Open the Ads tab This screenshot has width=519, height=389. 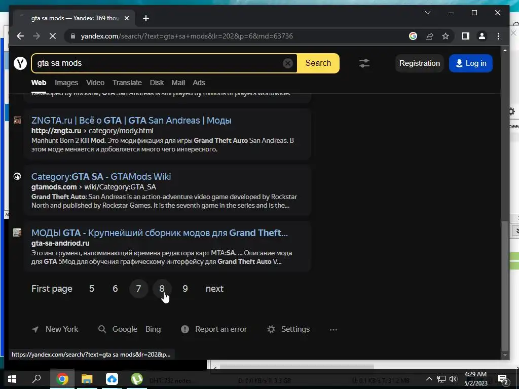(199, 83)
